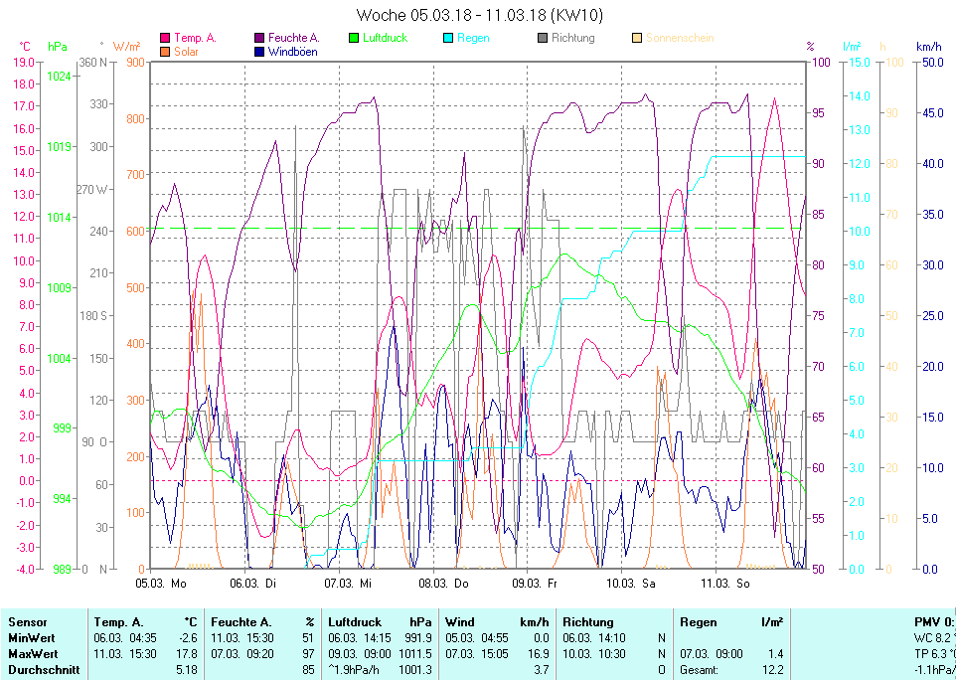This screenshot has width=956, height=680.
Task: Select the 'Regen' legend label
Action: (x=473, y=38)
